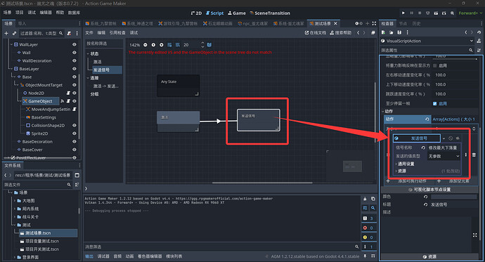Open the 发送的值类型 dropdown showing 无参数
This screenshot has height=262, width=485.
[x=444, y=157]
